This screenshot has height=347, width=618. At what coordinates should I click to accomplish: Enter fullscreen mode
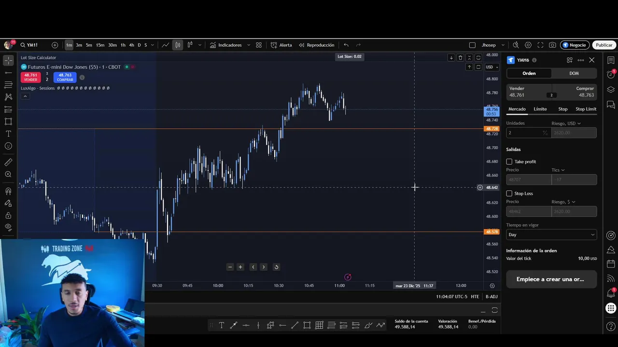[540, 45]
